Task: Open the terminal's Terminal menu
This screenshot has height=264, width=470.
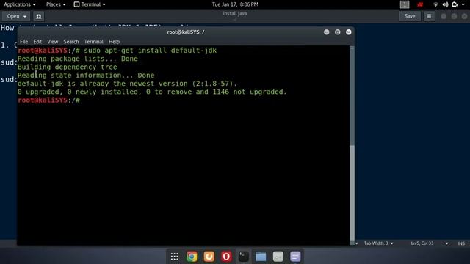Action: [x=94, y=42]
